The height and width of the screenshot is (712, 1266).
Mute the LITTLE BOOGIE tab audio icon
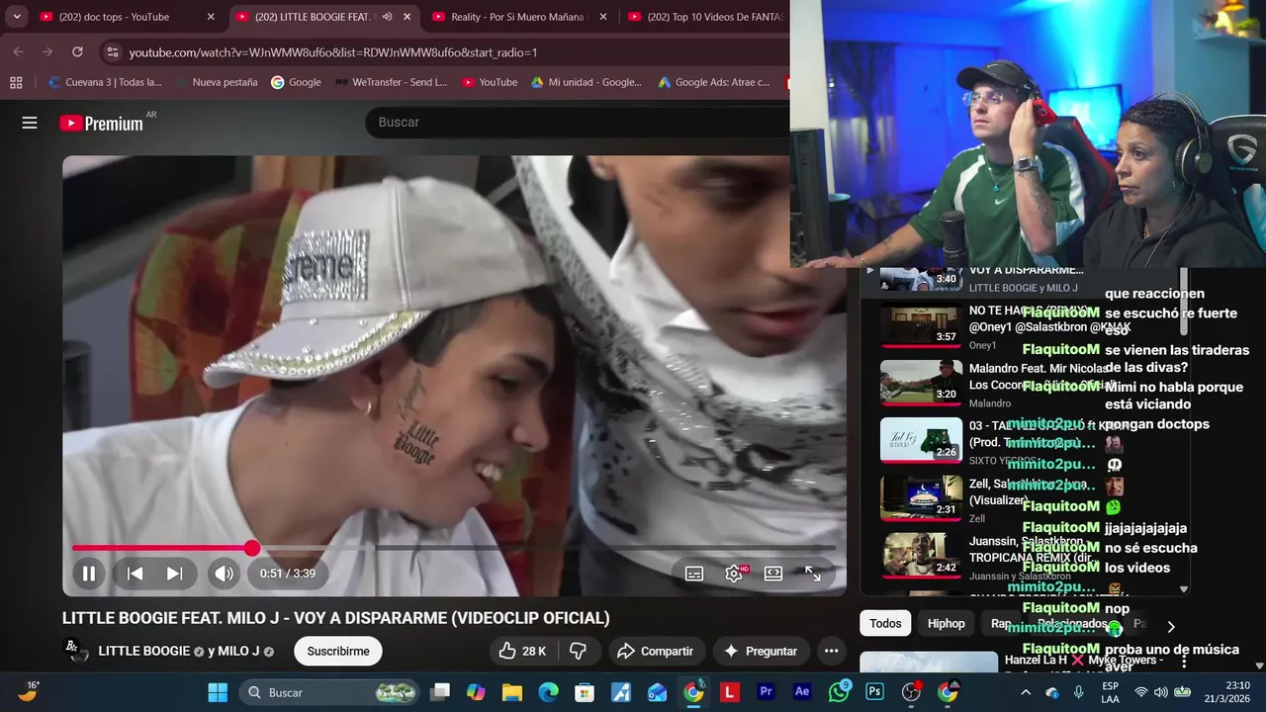pos(388,17)
